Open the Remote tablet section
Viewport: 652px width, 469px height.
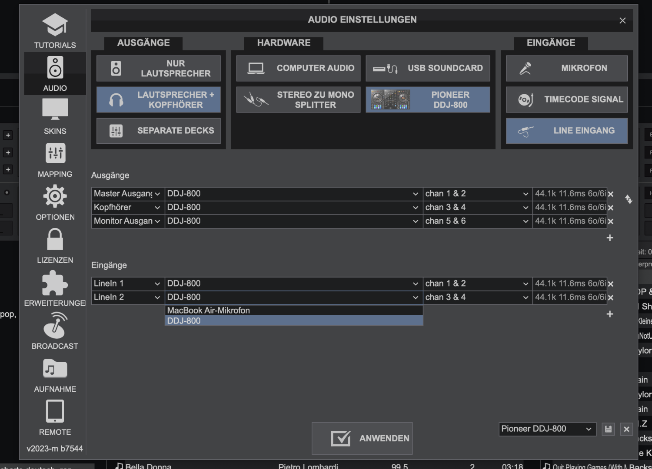point(55,417)
